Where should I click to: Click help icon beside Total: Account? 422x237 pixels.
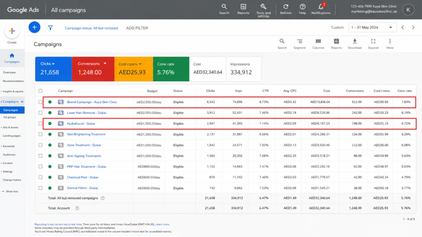click(x=77, y=208)
